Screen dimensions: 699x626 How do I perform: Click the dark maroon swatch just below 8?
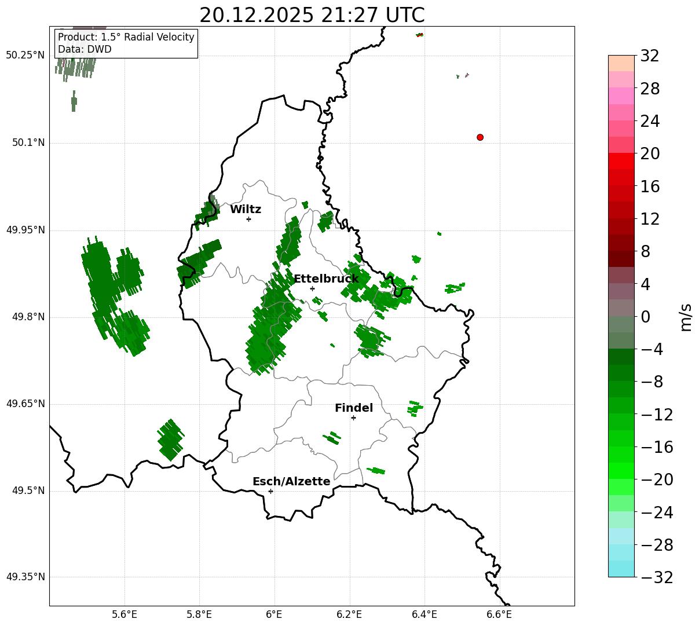point(621,259)
